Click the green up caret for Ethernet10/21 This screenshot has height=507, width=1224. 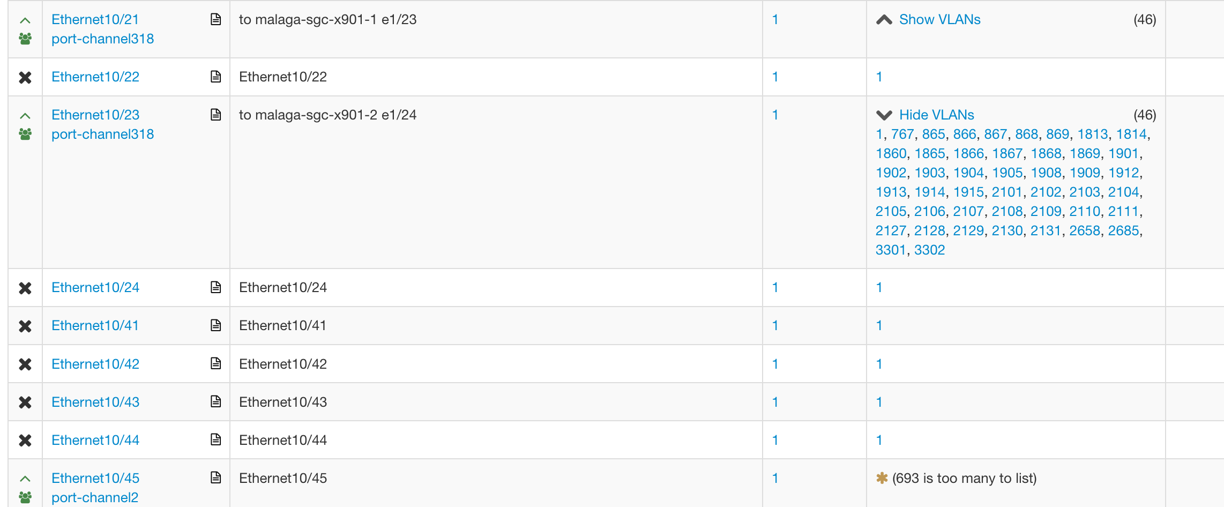25,19
